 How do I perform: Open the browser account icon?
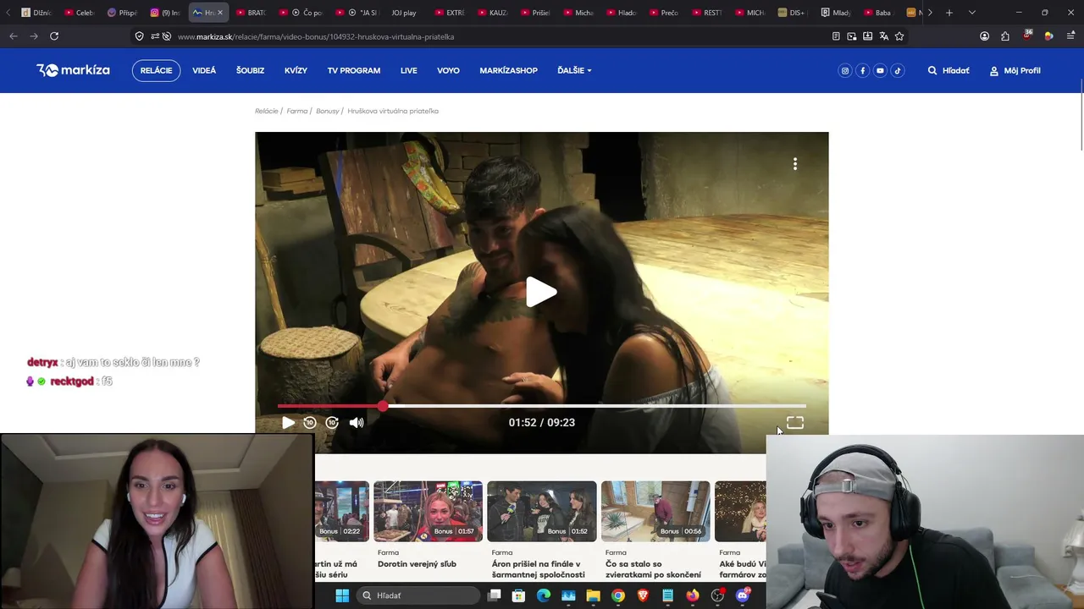(x=984, y=36)
